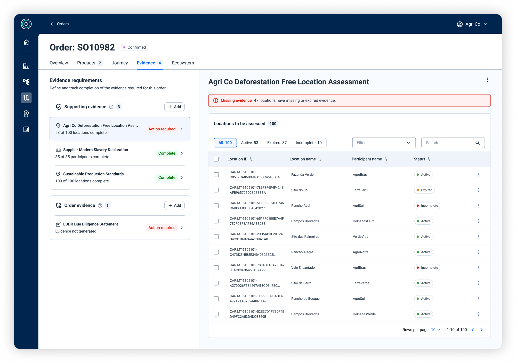Open row menu for Rancho Azul
This screenshot has width=516, height=363.
[479, 206]
